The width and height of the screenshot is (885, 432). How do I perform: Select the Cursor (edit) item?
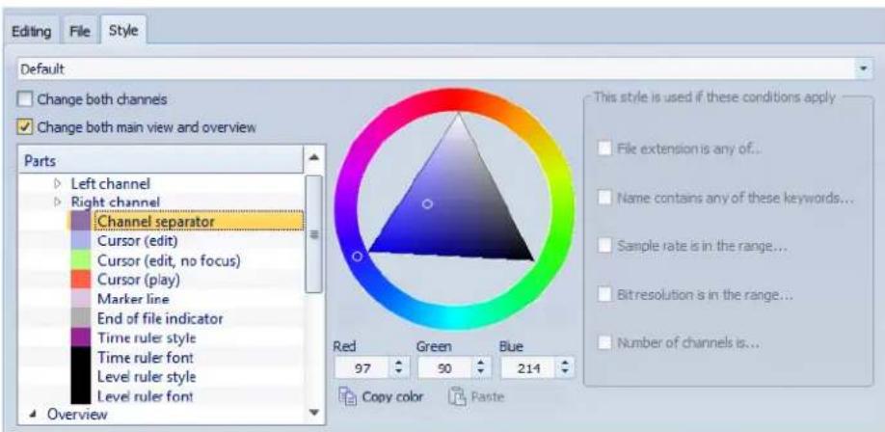(138, 240)
